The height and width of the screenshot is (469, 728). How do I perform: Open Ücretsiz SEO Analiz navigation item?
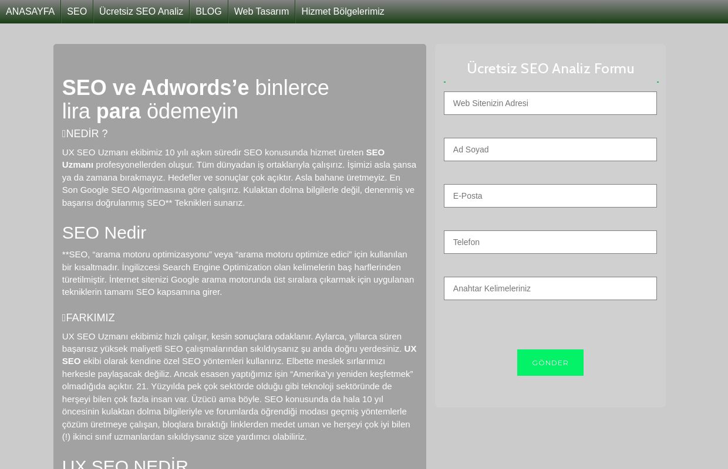pos(141,12)
